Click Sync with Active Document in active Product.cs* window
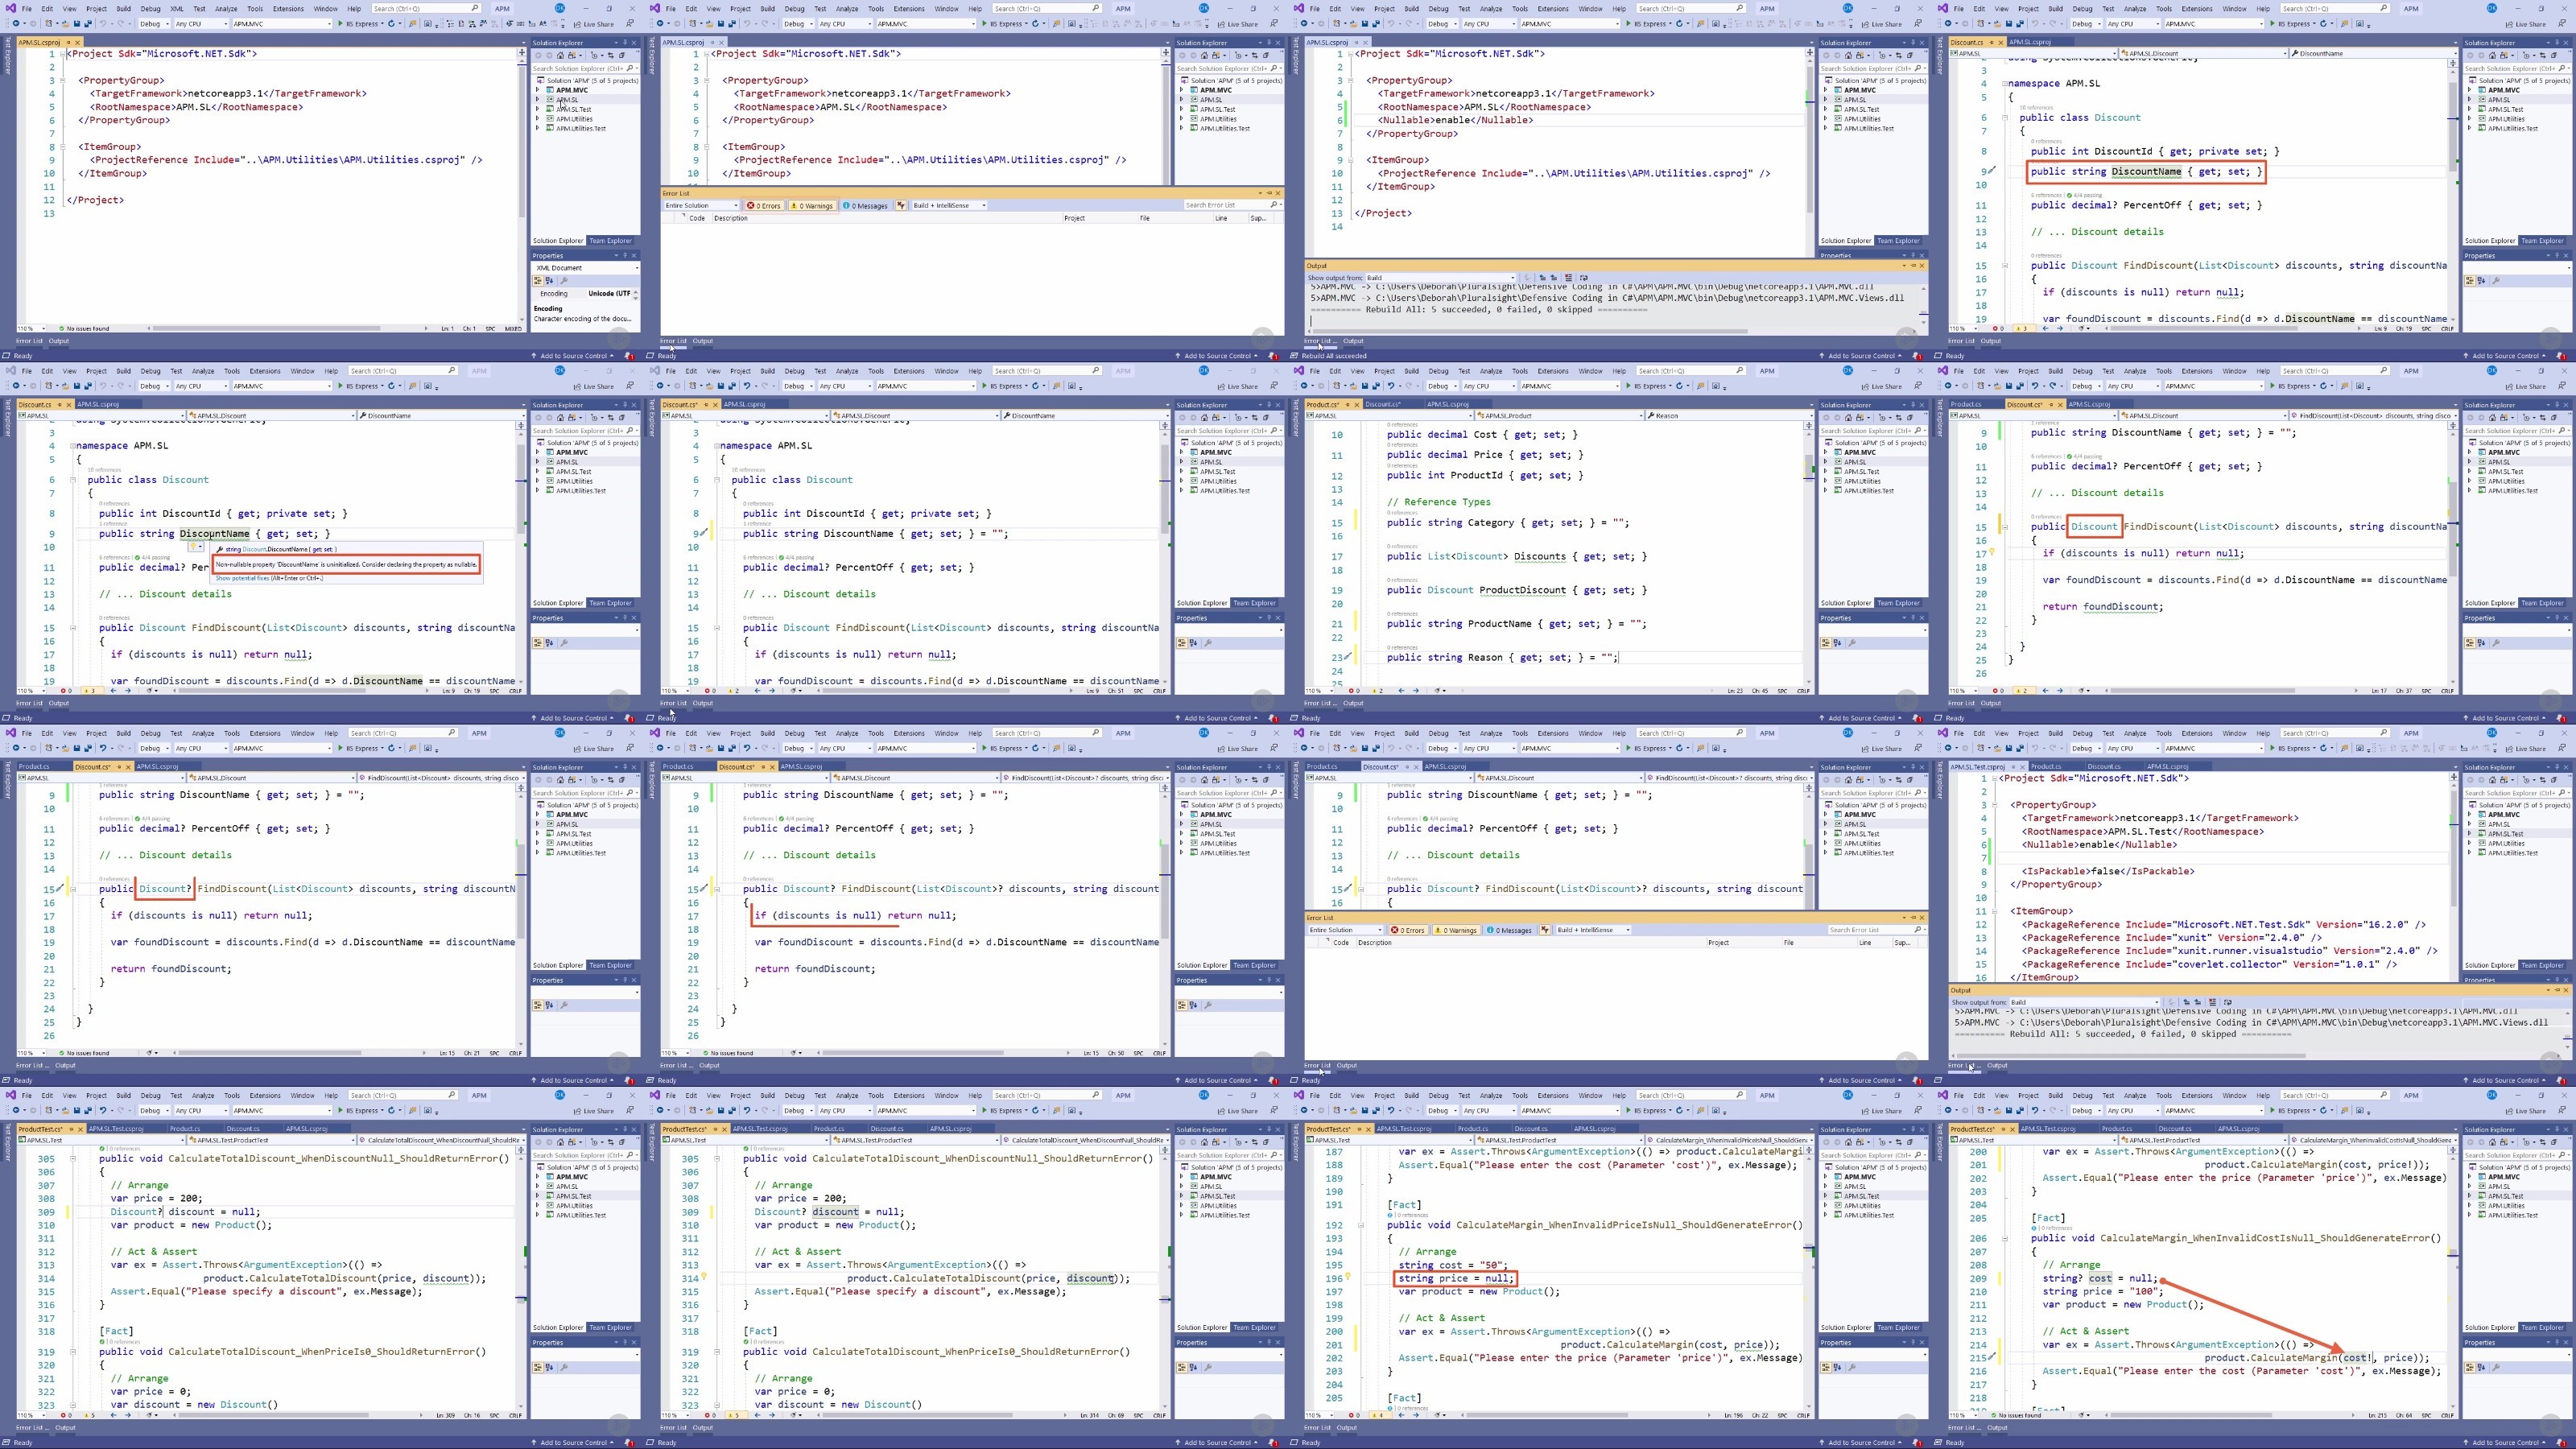This screenshot has width=2576, height=1449. pyautogui.click(x=1899, y=418)
